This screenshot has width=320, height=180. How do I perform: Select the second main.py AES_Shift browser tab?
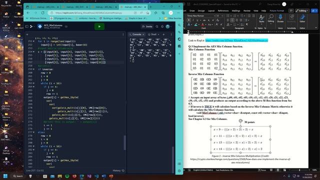pos(75,7)
